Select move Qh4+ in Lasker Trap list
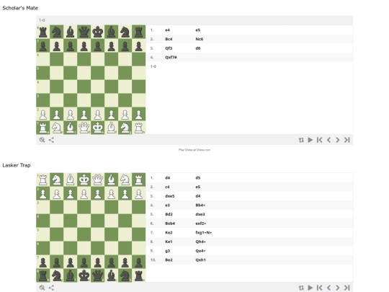The height and width of the screenshot is (292, 389). [200, 242]
